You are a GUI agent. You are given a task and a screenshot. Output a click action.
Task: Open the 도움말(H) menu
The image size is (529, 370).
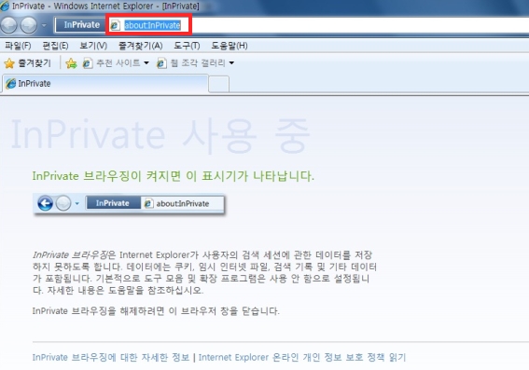point(230,46)
